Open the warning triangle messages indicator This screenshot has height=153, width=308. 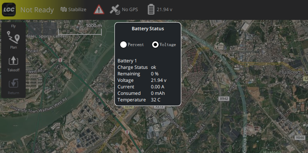pyautogui.click(x=99, y=10)
